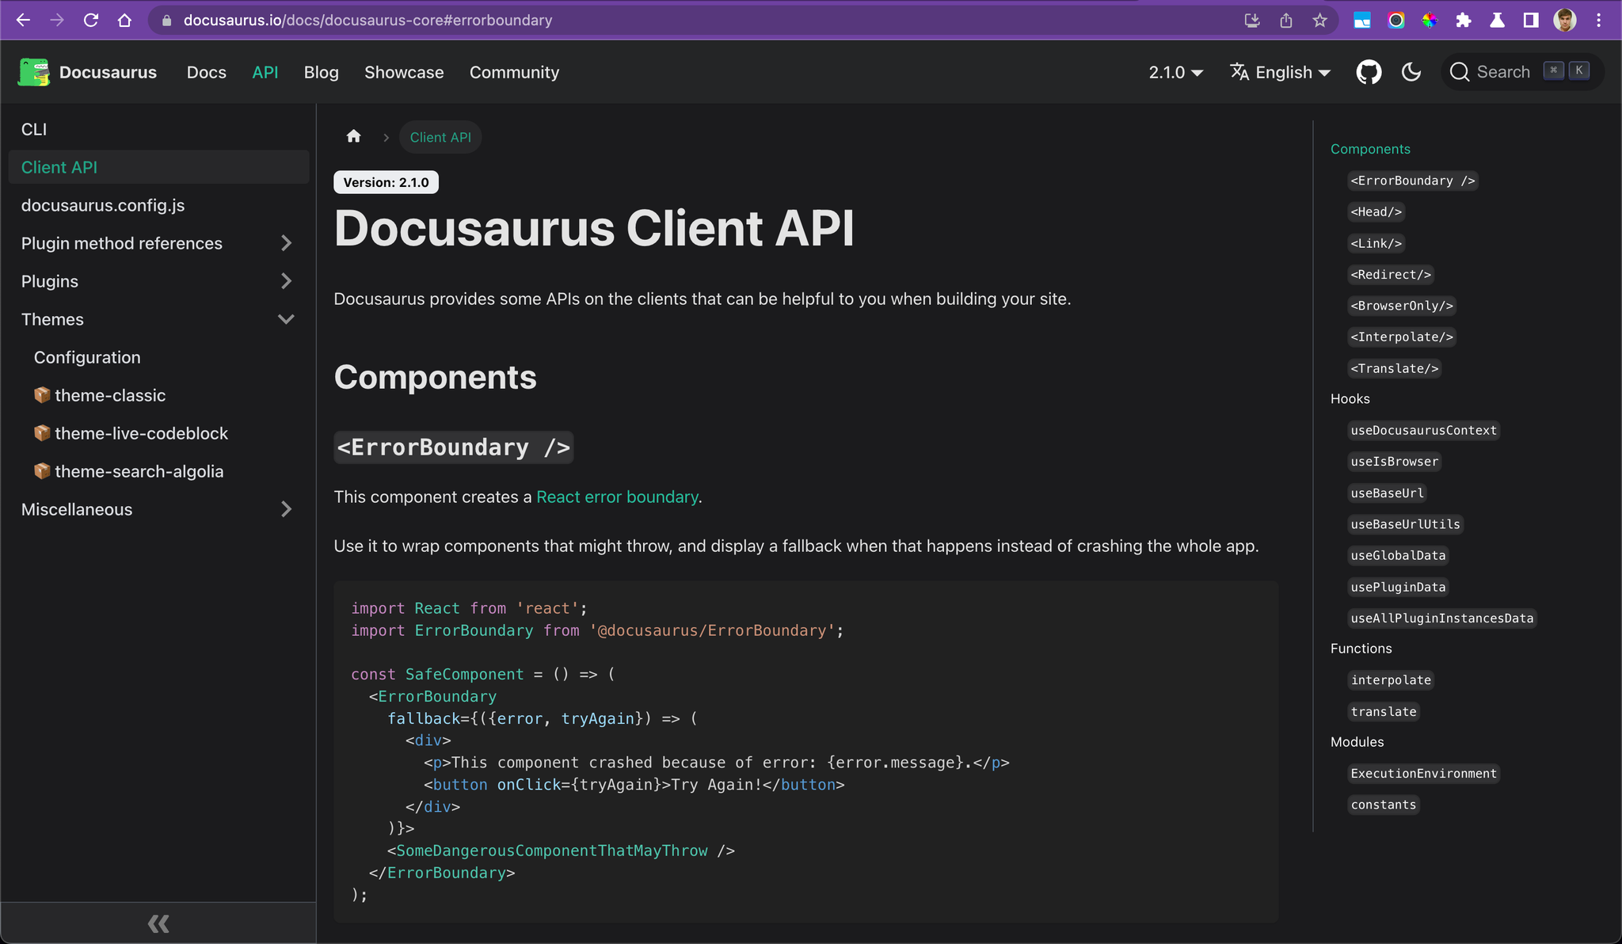Jump to <Translate/> in table of contents
Screen dimensions: 1622x944
(x=1395, y=368)
